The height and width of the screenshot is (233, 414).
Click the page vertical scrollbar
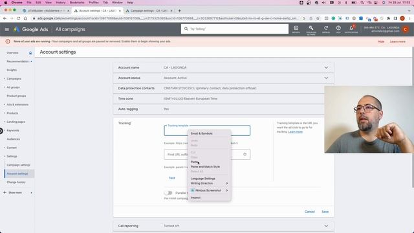coord(413,118)
